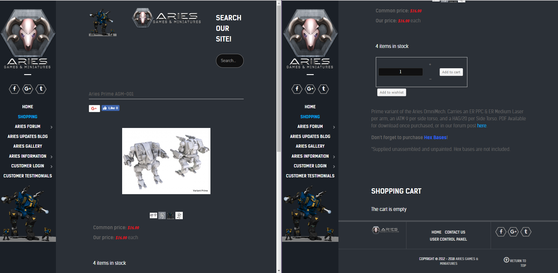Select the fourth thumbnail with single white mech
The height and width of the screenshot is (273, 558).
pyautogui.click(x=179, y=216)
